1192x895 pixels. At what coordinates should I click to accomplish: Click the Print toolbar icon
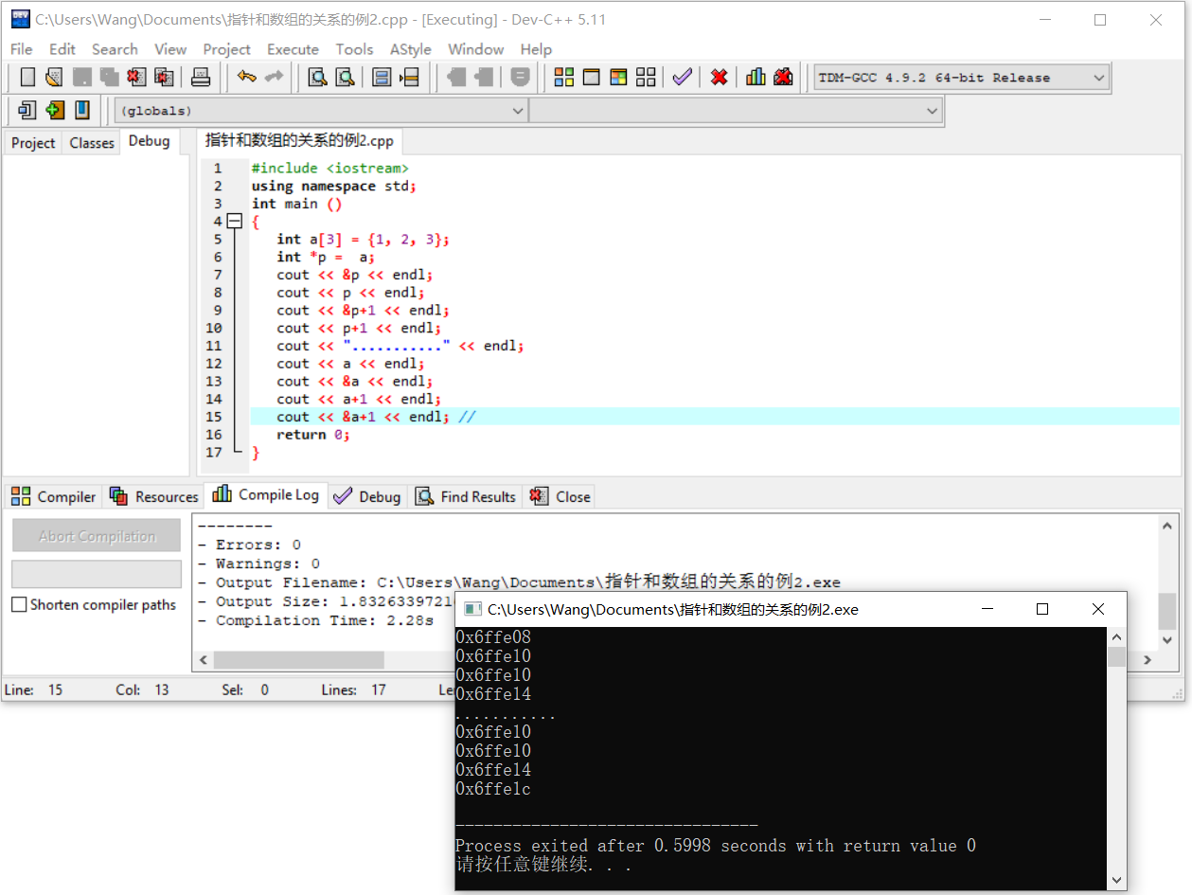(x=201, y=78)
